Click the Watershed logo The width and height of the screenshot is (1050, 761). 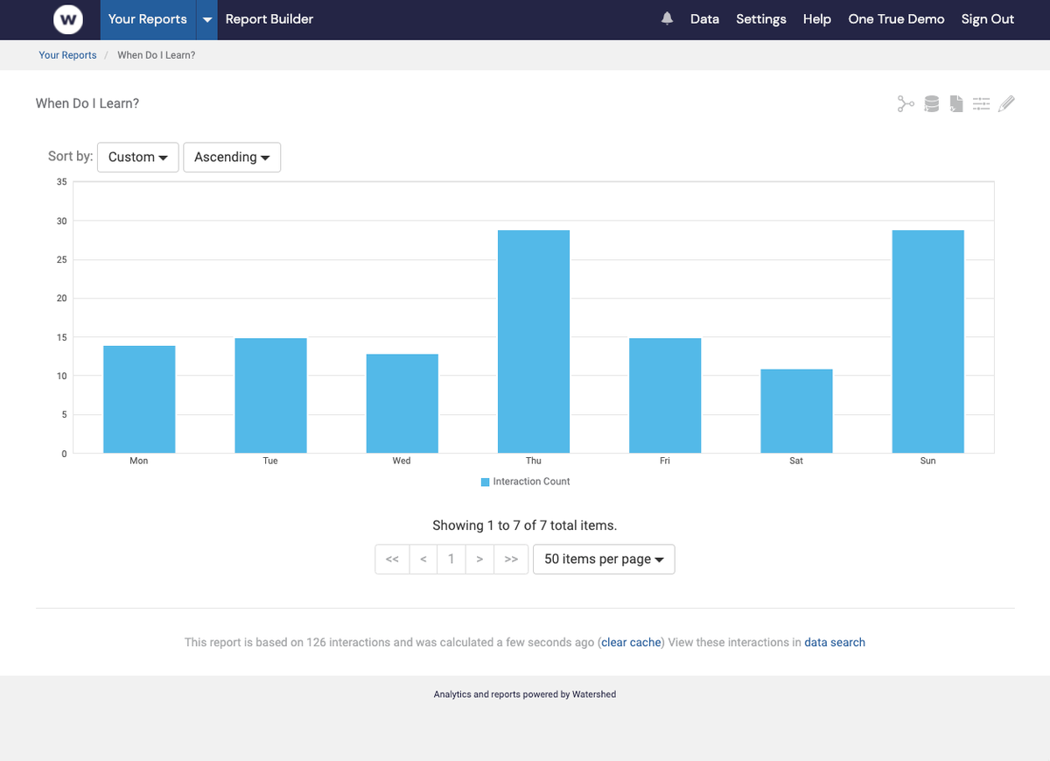click(67, 19)
